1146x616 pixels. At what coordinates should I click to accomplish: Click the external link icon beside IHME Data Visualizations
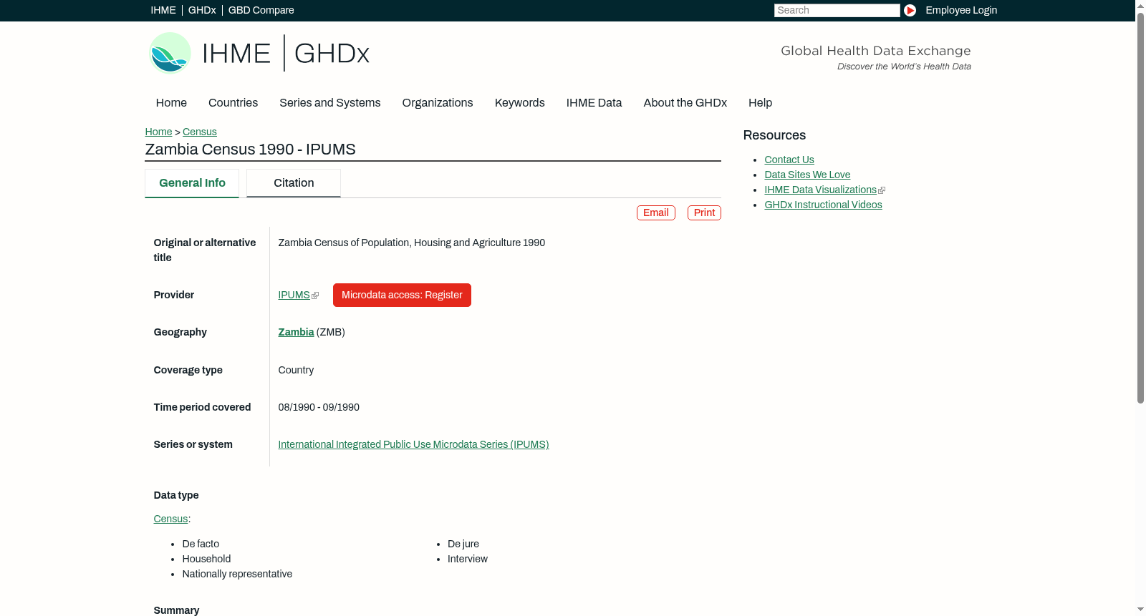pos(882,190)
